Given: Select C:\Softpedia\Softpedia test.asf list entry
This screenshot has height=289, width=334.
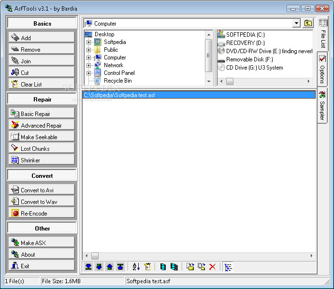Looking at the screenshot, I should coord(199,95).
